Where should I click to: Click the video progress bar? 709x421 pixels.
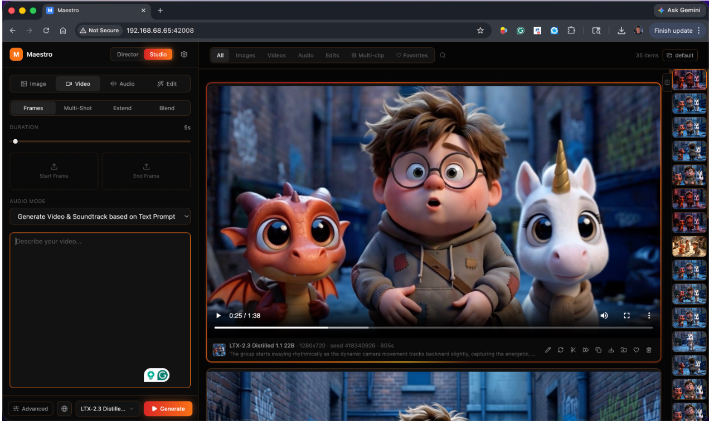point(433,327)
